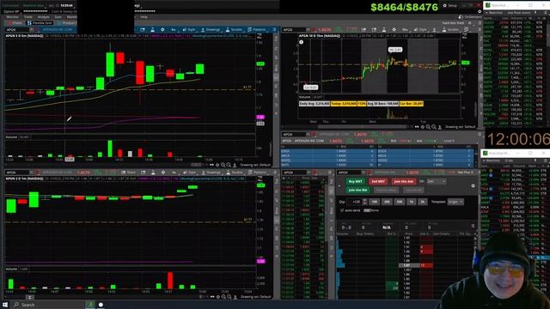
Task: Open chart settings gear on 5m chart
Action: [x=162, y=30]
